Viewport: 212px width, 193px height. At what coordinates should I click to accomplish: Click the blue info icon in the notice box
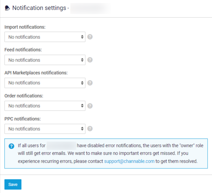tap(12, 146)
